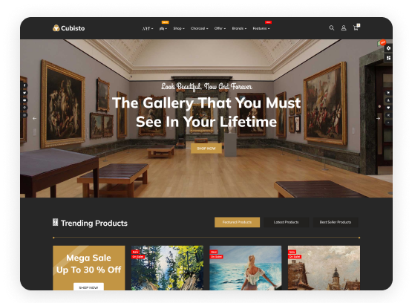
Task: Open the Offer menu
Action: pyautogui.click(x=220, y=28)
